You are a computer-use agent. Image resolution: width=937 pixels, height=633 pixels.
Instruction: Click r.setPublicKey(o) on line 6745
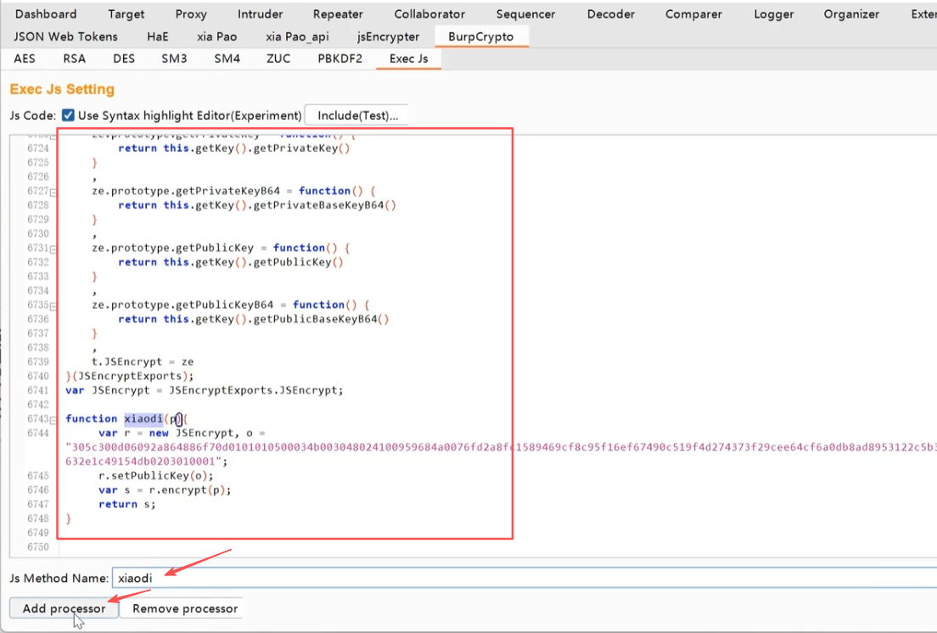click(x=156, y=475)
